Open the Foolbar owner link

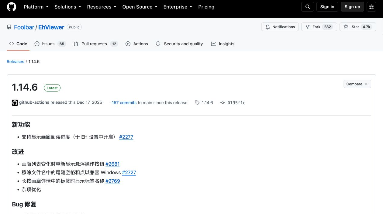click(24, 27)
